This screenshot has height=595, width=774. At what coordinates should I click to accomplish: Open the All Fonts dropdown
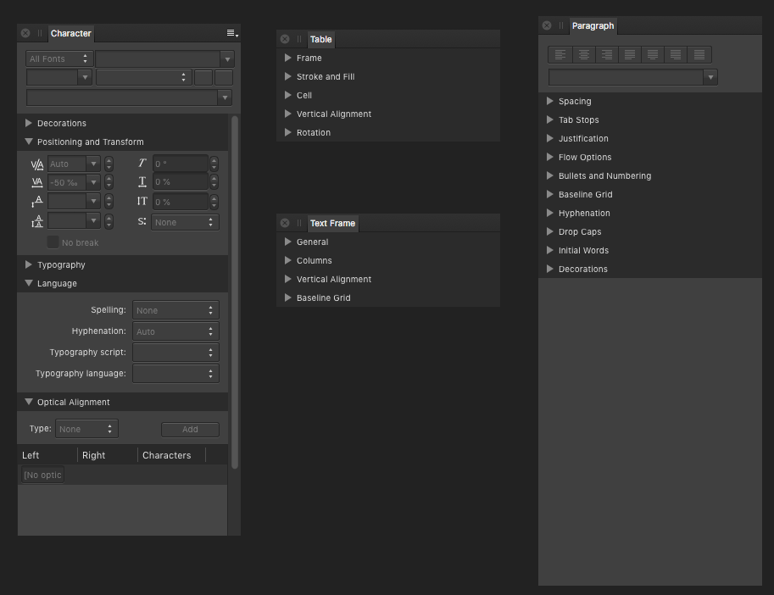tap(58, 58)
